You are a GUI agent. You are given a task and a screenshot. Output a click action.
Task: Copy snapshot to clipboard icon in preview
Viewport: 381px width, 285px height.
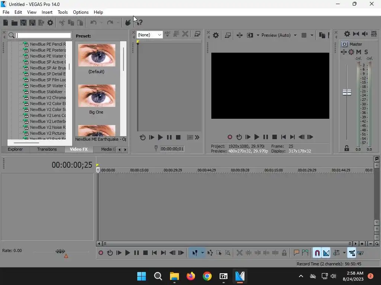tap(322, 35)
